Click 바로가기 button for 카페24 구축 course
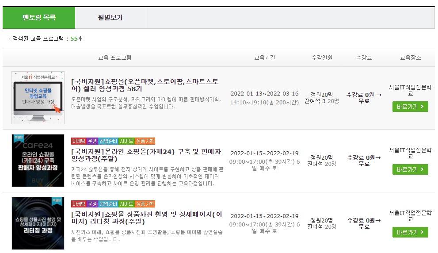The image size is (438, 253). click(410, 169)
